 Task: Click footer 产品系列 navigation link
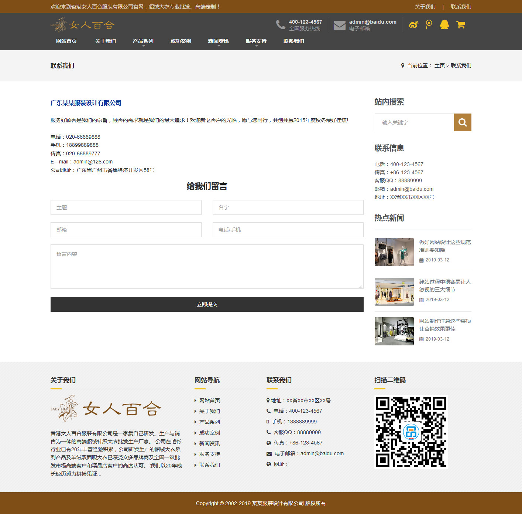209,422
